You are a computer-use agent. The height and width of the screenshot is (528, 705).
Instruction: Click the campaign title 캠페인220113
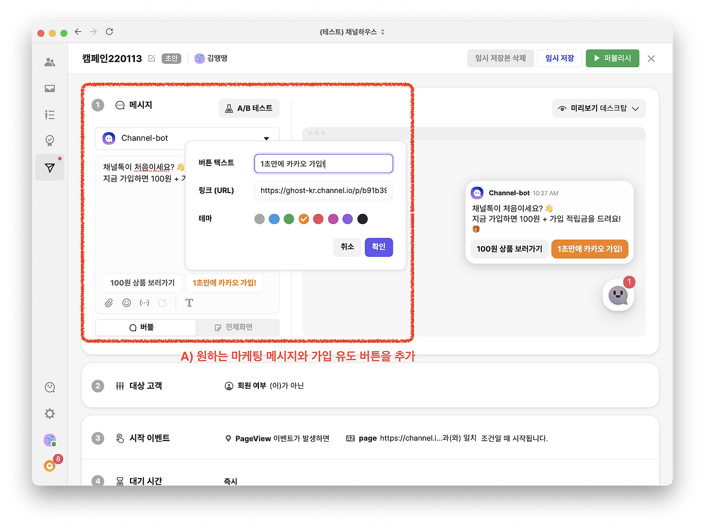pyautogui.click(x=112, y=58)
